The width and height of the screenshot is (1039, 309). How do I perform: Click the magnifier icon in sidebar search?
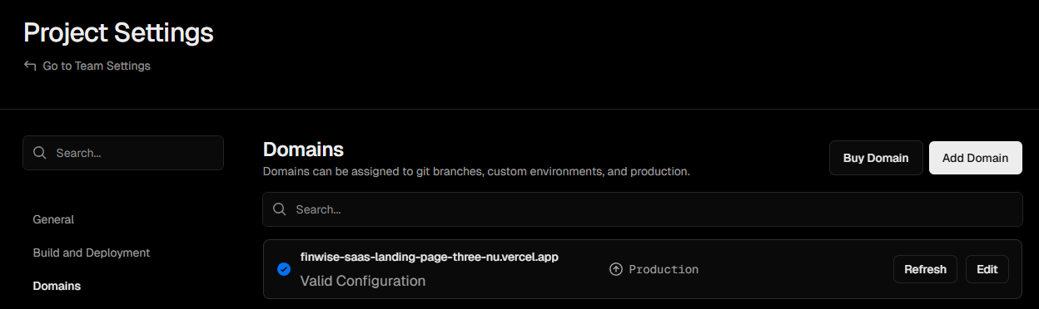pyautogui.click(x=39, y=153)
